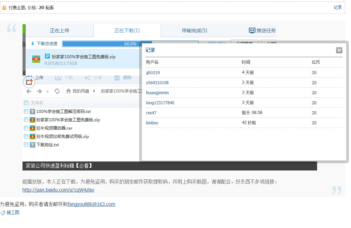
Task: Click the round screenshot-add floating icon
Action: pyautogui.click(x=29, y=82)
